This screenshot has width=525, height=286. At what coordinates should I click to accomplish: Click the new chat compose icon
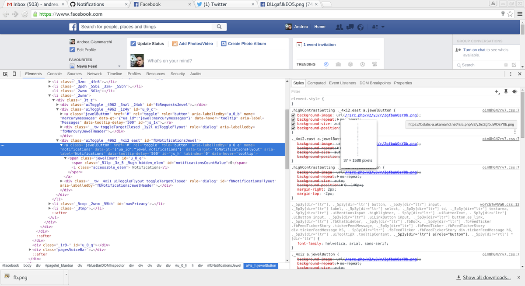coord(514,65)
